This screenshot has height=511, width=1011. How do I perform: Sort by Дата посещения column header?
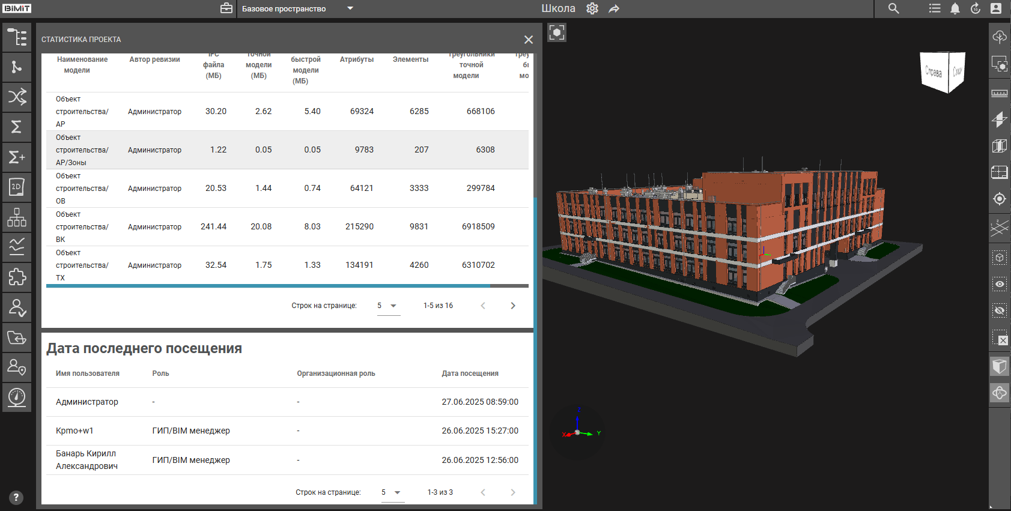(x=470, y=373)
